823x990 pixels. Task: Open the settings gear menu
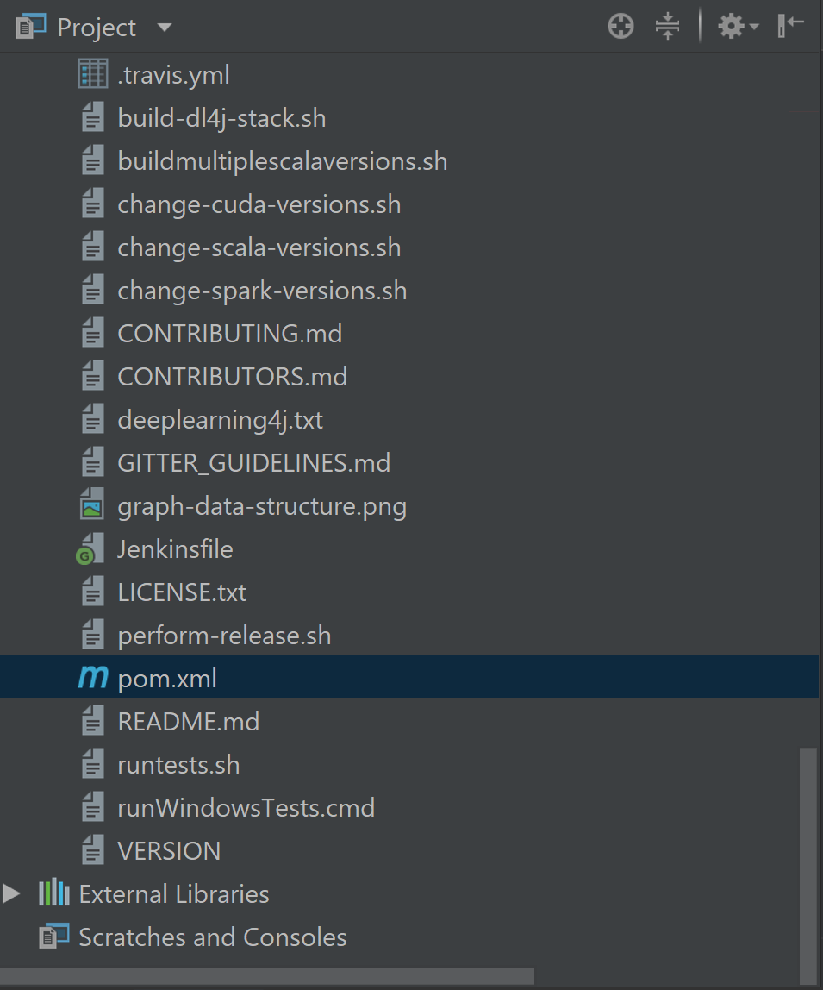tap(731, 27)
